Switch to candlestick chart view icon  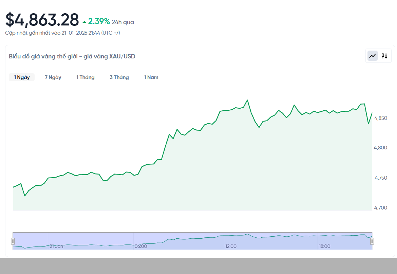point(384,56)
